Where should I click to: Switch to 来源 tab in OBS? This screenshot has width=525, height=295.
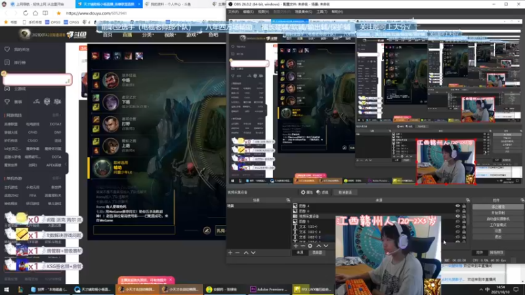[x=300, y=252]
